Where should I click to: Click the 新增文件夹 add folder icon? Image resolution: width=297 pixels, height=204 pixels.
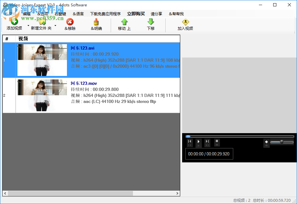(x=42, y=22)
